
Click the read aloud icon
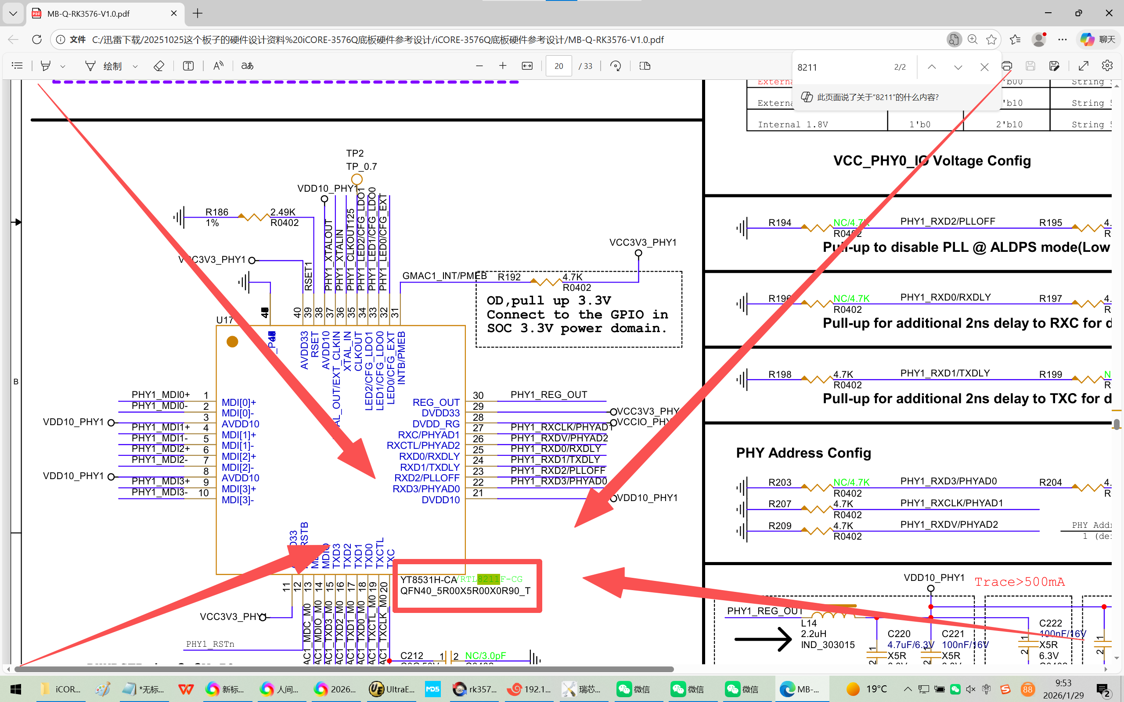click(218, 66)
